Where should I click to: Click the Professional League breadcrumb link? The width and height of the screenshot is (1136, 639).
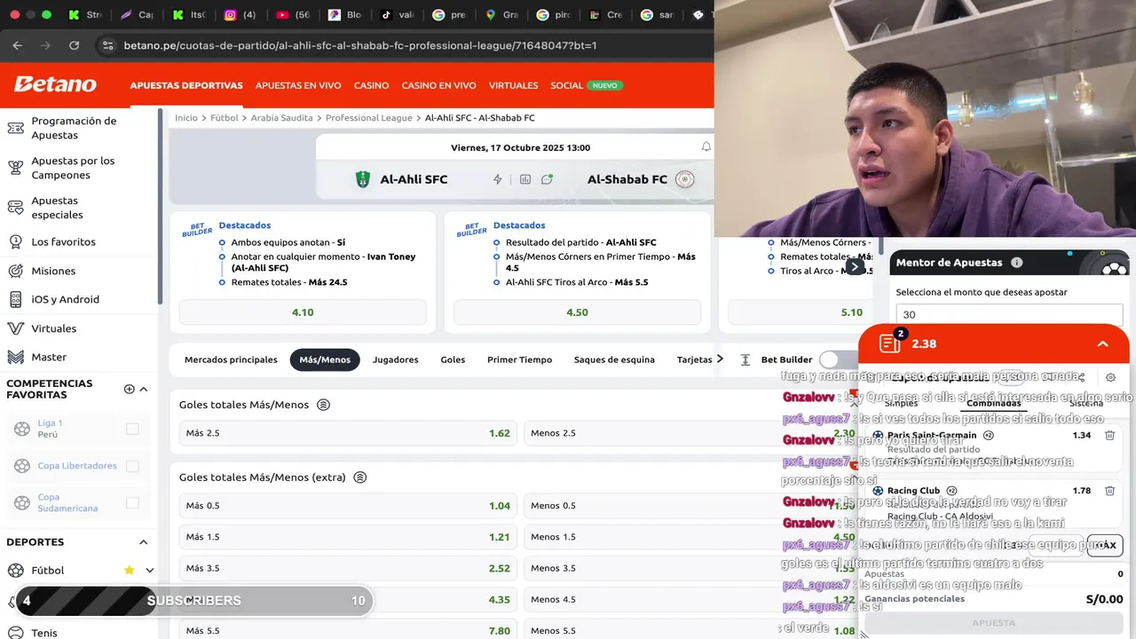(x=368, y=118)
